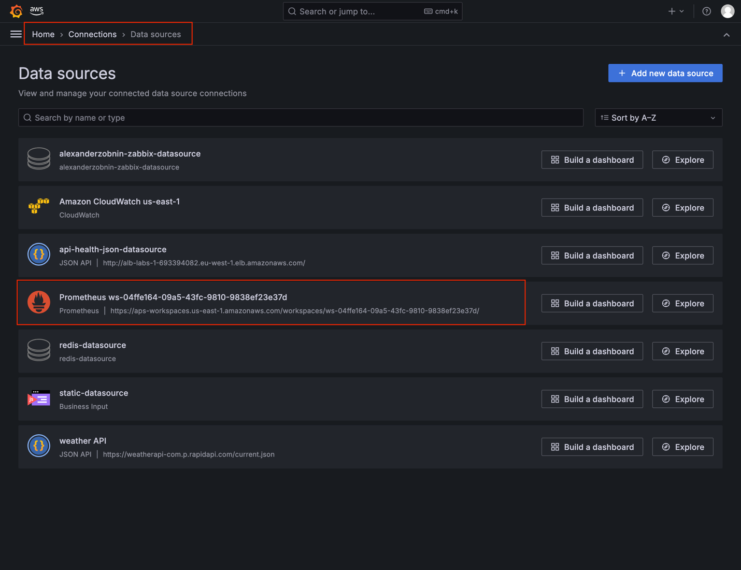This screenshot has height=570, width=741.
Task: Open the help icon in the top bar
Action: point(706,11)
